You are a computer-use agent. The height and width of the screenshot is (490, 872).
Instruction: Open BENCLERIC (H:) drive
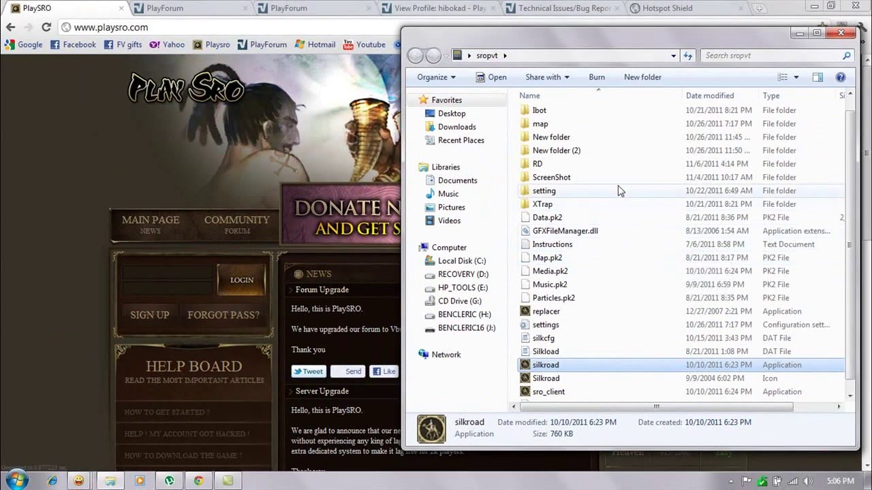pyautogui.click(x=463, y=314)
